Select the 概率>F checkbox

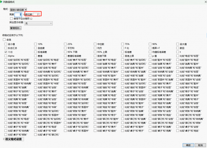(x=150, y=48)
